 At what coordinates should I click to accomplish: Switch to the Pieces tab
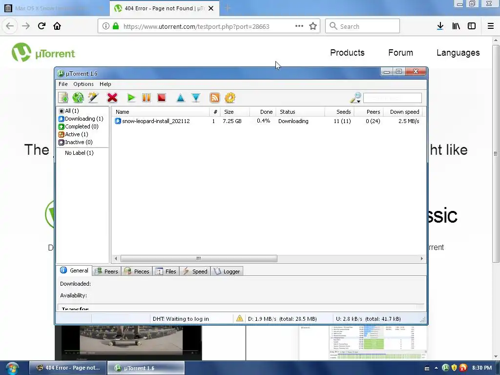click(137, 271)
